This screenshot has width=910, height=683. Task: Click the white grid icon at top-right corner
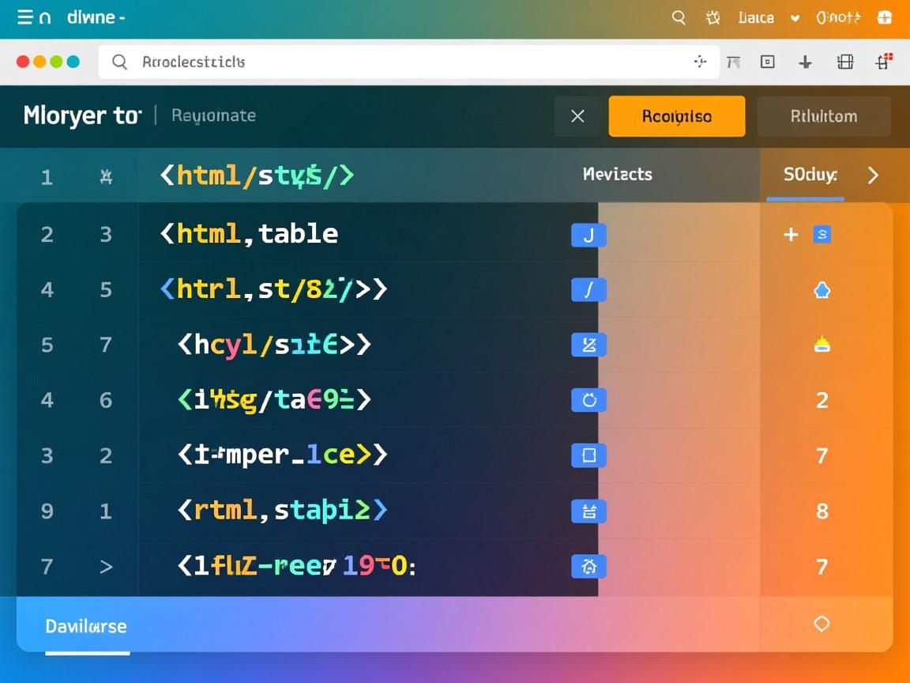(884, 17)
